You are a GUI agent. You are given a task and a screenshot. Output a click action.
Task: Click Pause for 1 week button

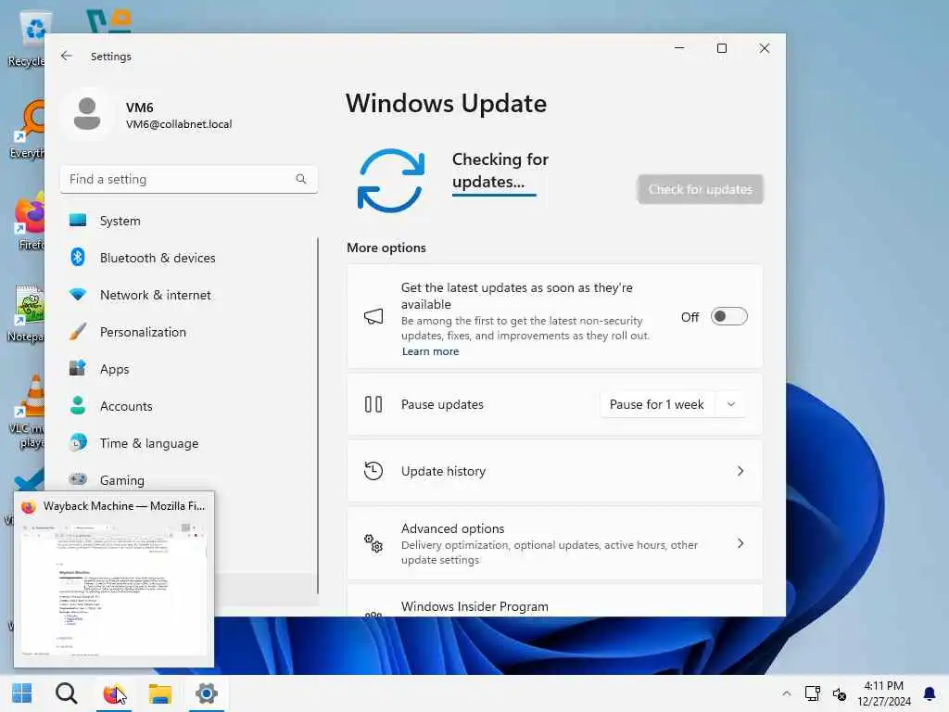click(657, 404)
